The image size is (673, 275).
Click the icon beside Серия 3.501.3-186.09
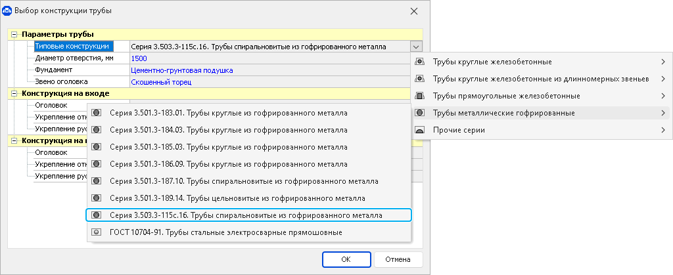97,164
